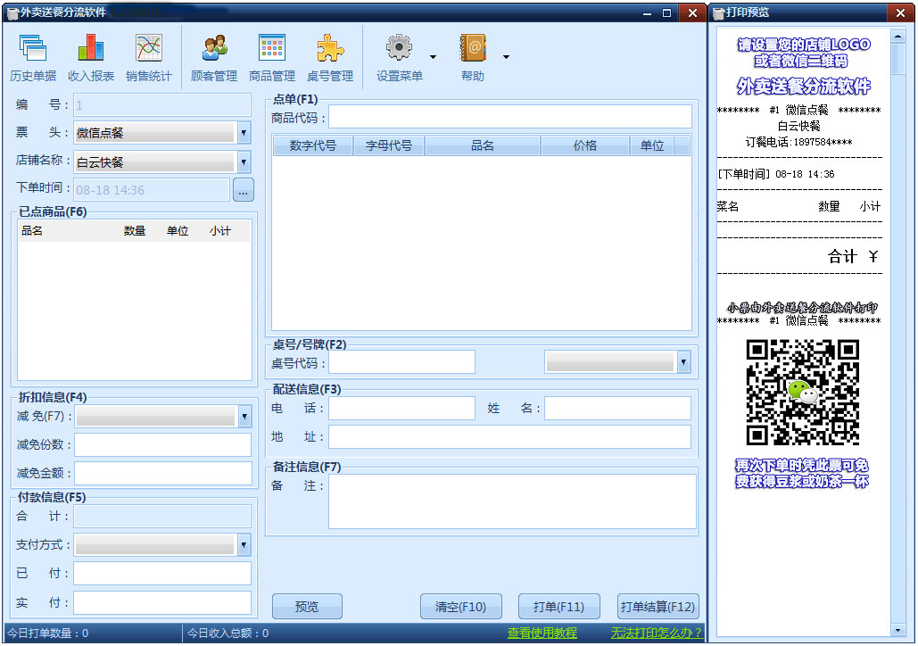
Task: Click the 清空(F10) clear button
Action: tap(460, 607)
